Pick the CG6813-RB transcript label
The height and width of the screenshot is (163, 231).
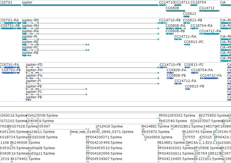[x=192, y=20]
